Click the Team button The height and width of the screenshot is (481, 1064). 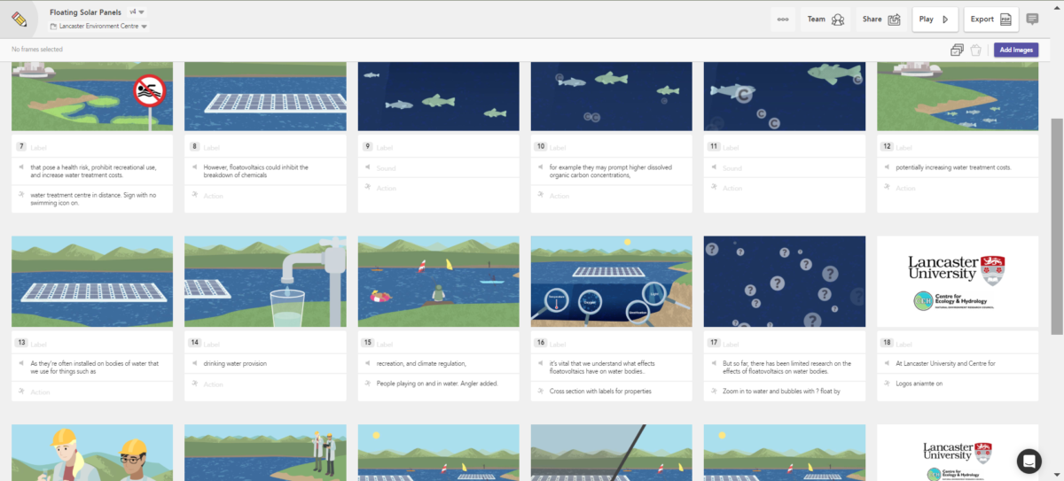[825, 19]
